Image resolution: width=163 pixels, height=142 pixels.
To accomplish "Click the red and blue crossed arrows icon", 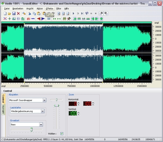I will [x=5, y=19].
